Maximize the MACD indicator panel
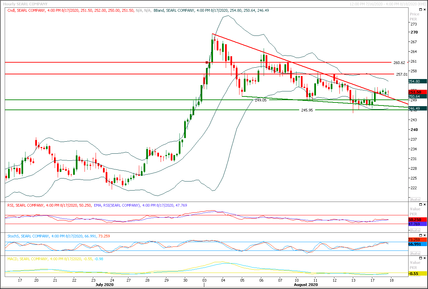This screenshot has width=428, height=289. click(421, 258)
